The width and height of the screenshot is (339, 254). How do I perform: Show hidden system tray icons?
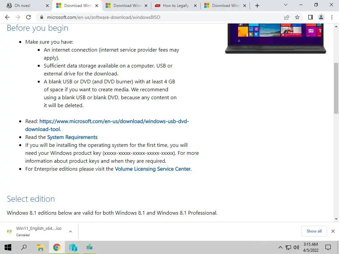(280, 247)
